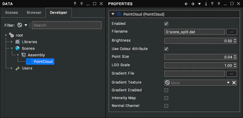
Task: Click the Scenes globe icon
Action: click(17, 48)
